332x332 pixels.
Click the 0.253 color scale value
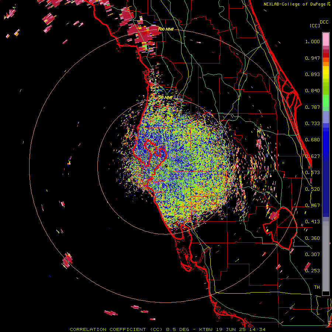point(312,271)
